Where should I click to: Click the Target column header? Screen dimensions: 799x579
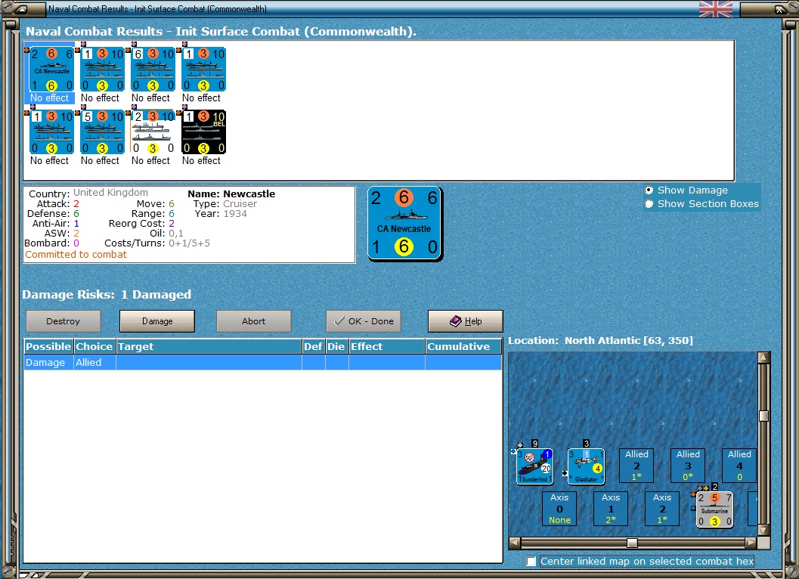tap(209, 347)
